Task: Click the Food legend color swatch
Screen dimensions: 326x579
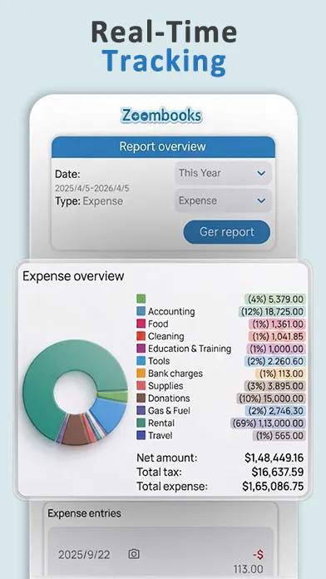Action: point(141,324)
